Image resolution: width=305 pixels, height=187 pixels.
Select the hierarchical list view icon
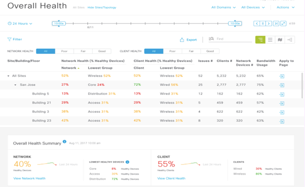260,40
